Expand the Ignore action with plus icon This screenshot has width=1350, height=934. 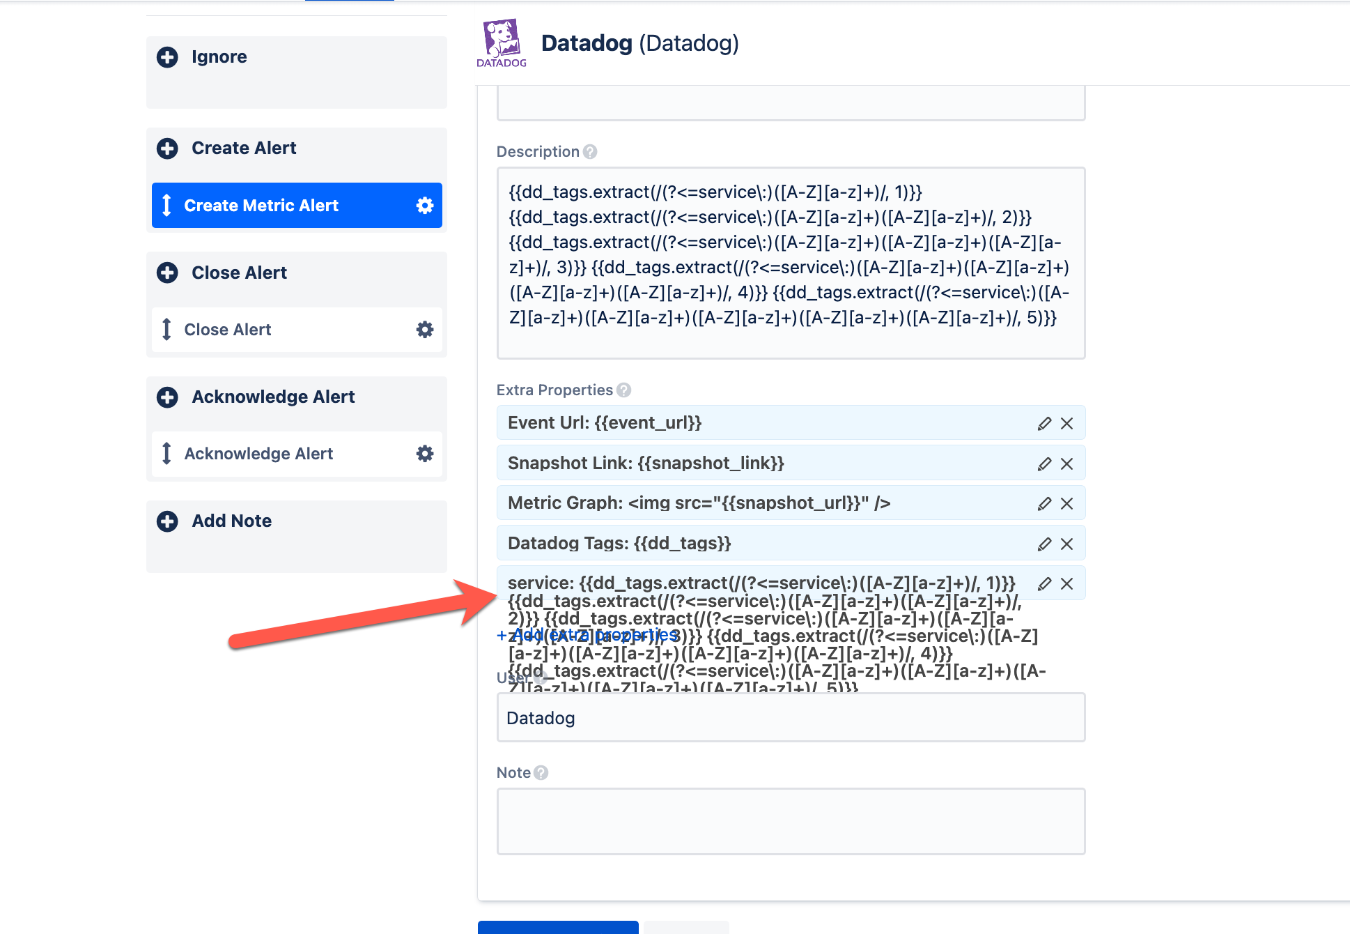click(167, 56)
